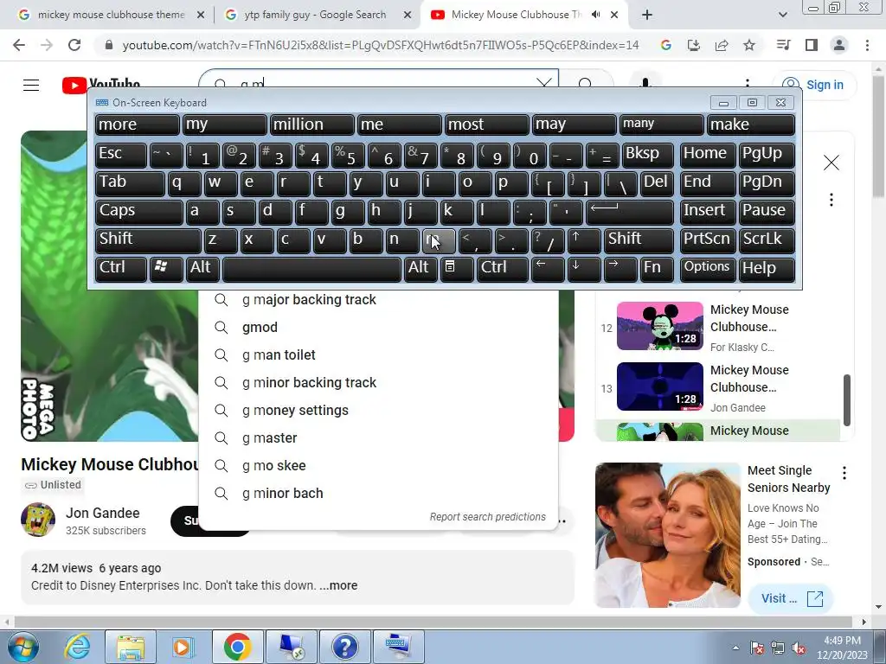The image size is (886, 664).
Task: Toggle left Shift key on on-screen keyboard
Action: tap(148, 240)
